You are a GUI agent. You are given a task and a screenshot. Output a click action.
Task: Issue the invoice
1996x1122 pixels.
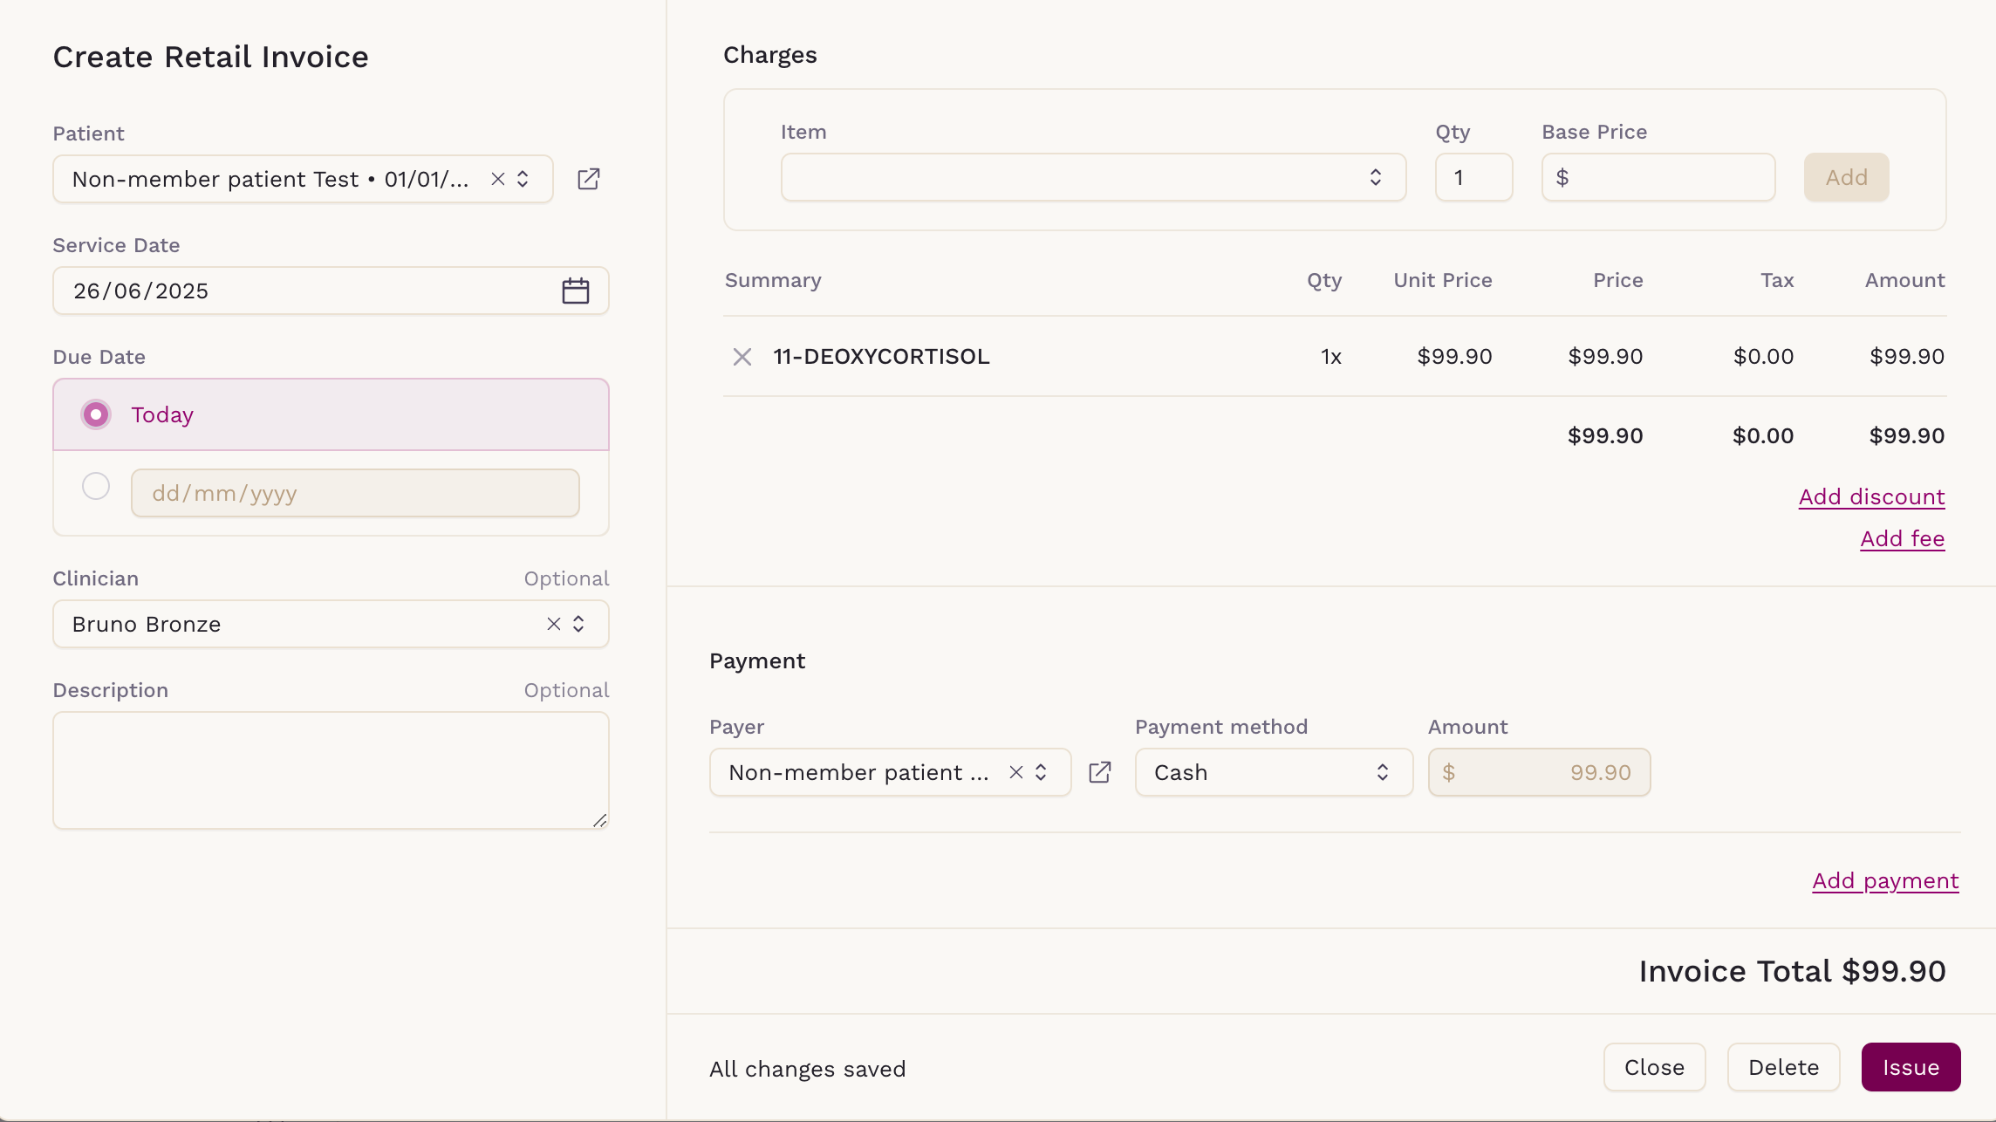point(1911,1067)
